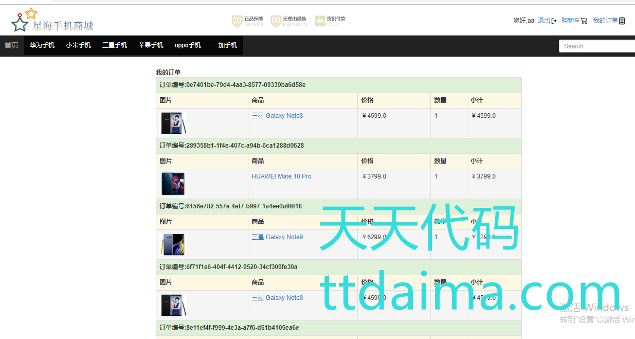
Task: Select the 一加手机 category
Action: point(225,45)
